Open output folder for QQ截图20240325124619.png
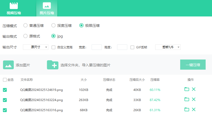212x117 pixels. [187, 89]
